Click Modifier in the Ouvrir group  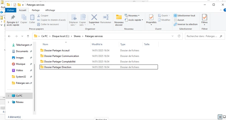point(164,20)
